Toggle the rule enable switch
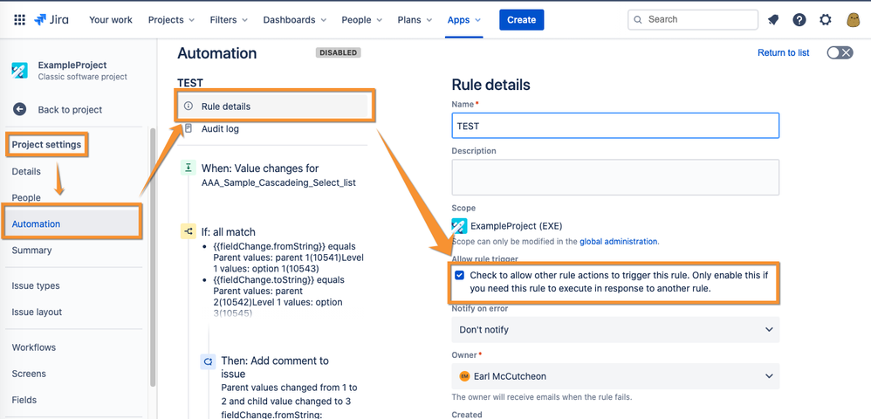 (x=840, y=52)
